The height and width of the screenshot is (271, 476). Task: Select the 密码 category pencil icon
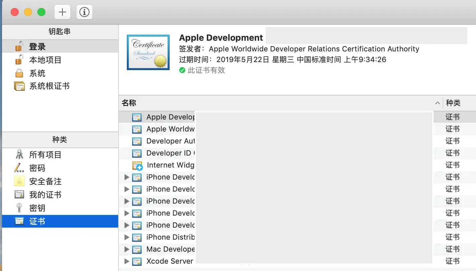pos(19,168)
